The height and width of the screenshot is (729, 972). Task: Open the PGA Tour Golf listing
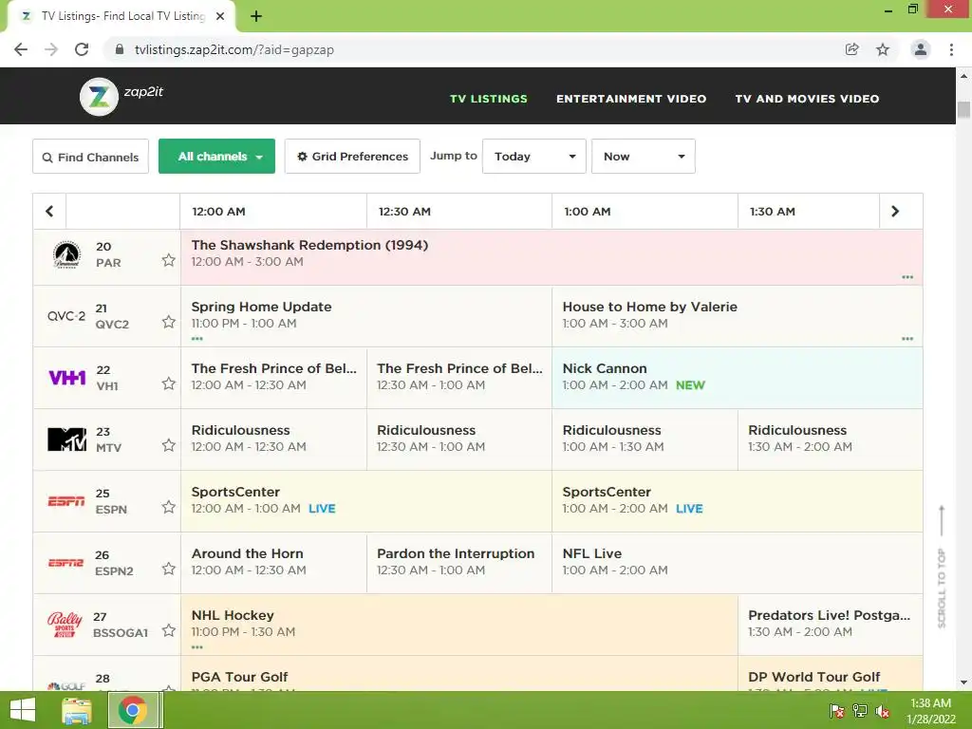pos(459,674)
